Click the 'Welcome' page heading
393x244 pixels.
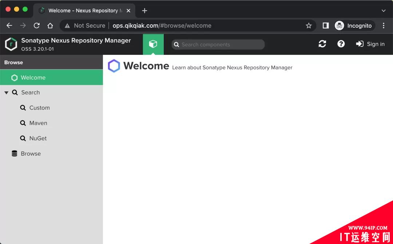click(146, 66)
